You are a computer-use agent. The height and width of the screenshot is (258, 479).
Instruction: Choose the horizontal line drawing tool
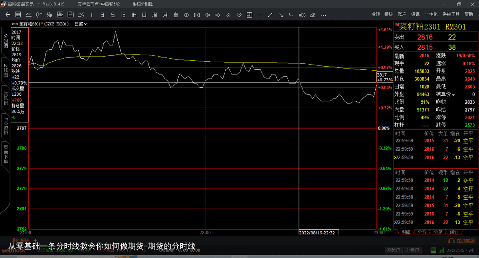pos(260,15)
